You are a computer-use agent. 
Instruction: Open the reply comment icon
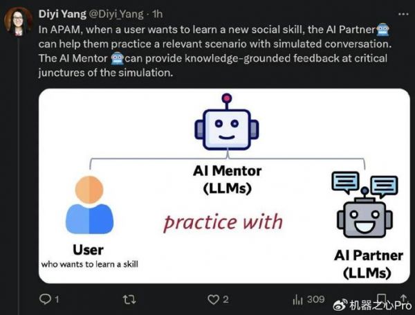click(45, 299)
